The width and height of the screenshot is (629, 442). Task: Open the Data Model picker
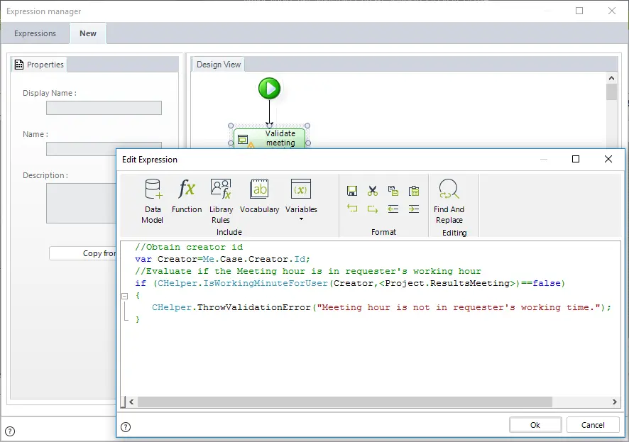153,201
